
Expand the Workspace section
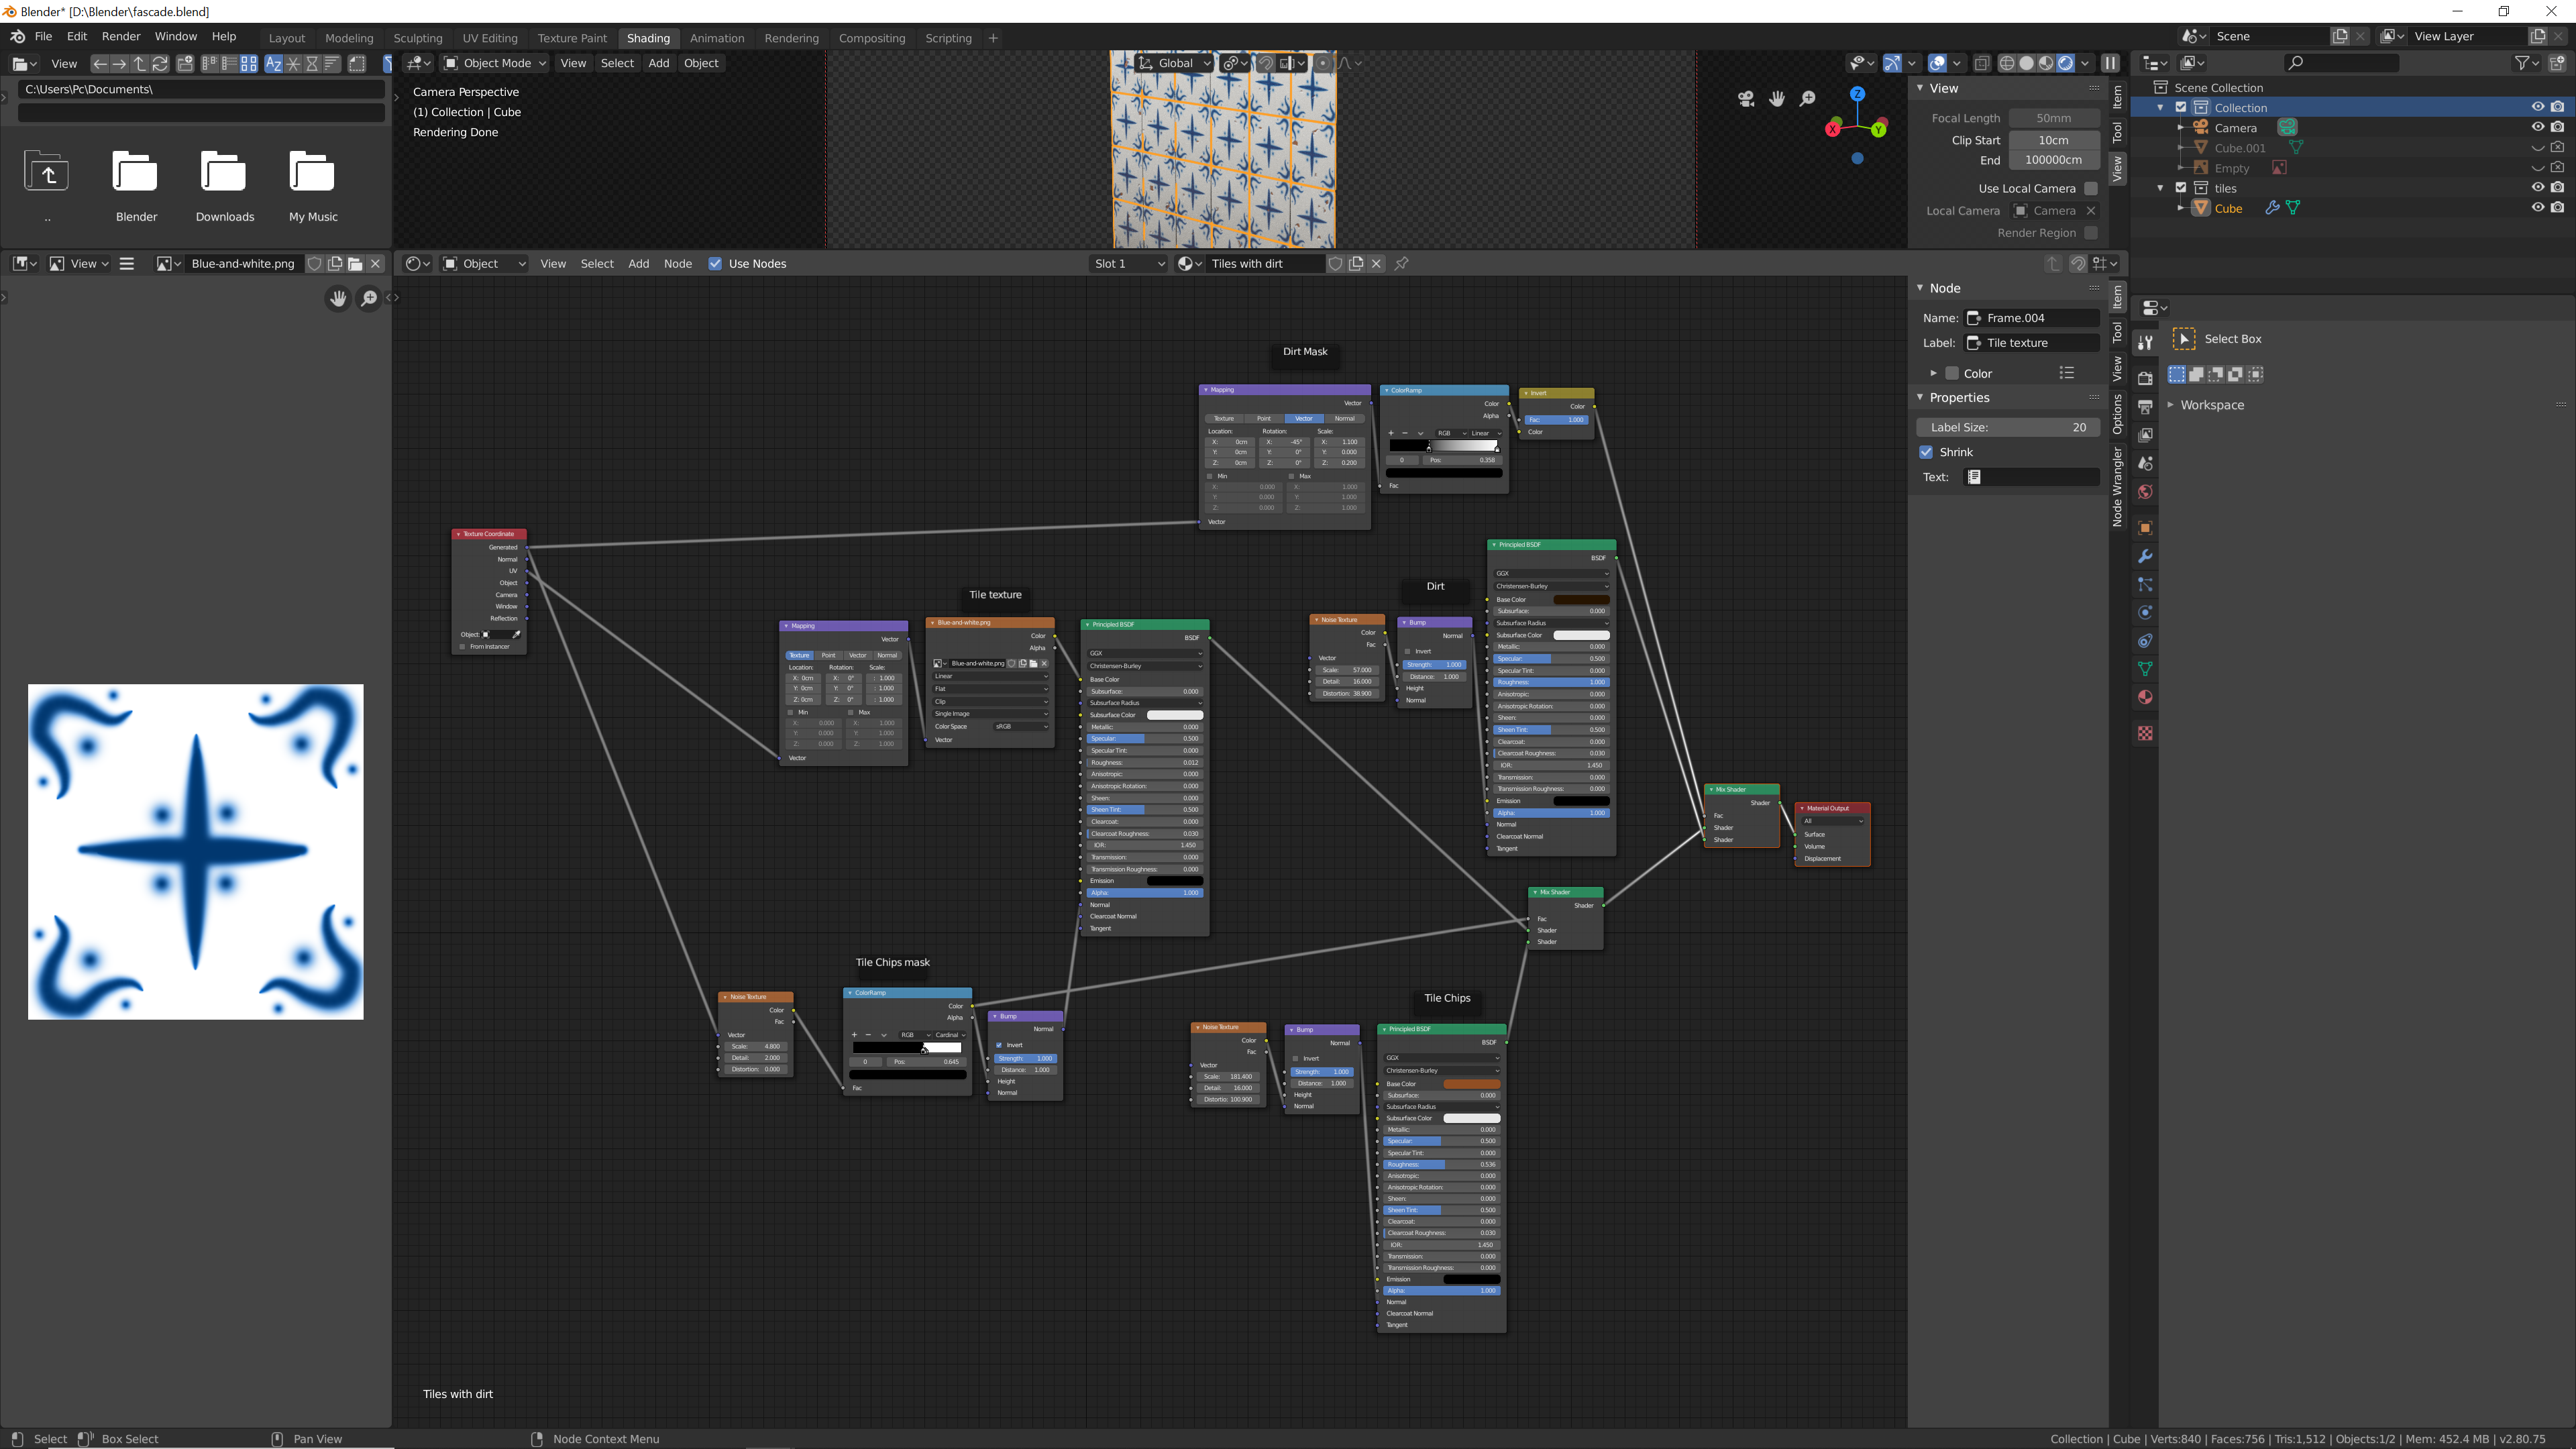coord(2170,405)
